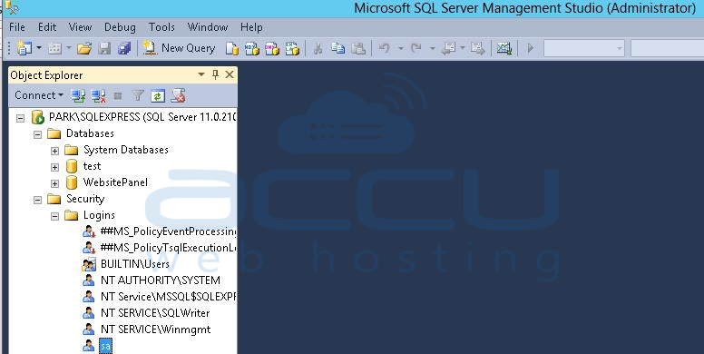
Task: Click the Paste clipboard icon
Action: click(358, 48)
